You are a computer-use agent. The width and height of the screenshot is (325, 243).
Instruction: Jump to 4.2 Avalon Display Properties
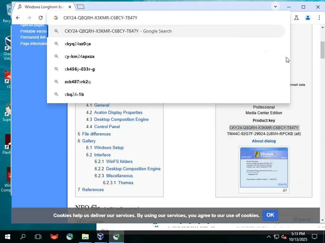tap(114, 112)
